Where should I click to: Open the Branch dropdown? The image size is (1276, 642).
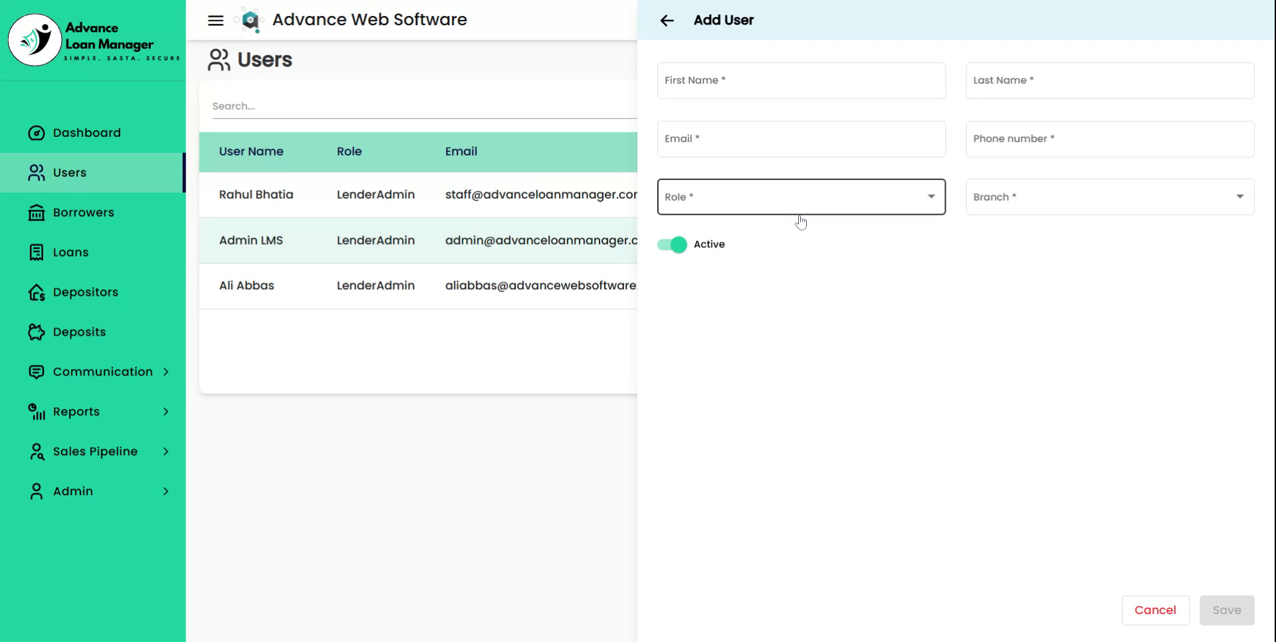coord(1109,197)
